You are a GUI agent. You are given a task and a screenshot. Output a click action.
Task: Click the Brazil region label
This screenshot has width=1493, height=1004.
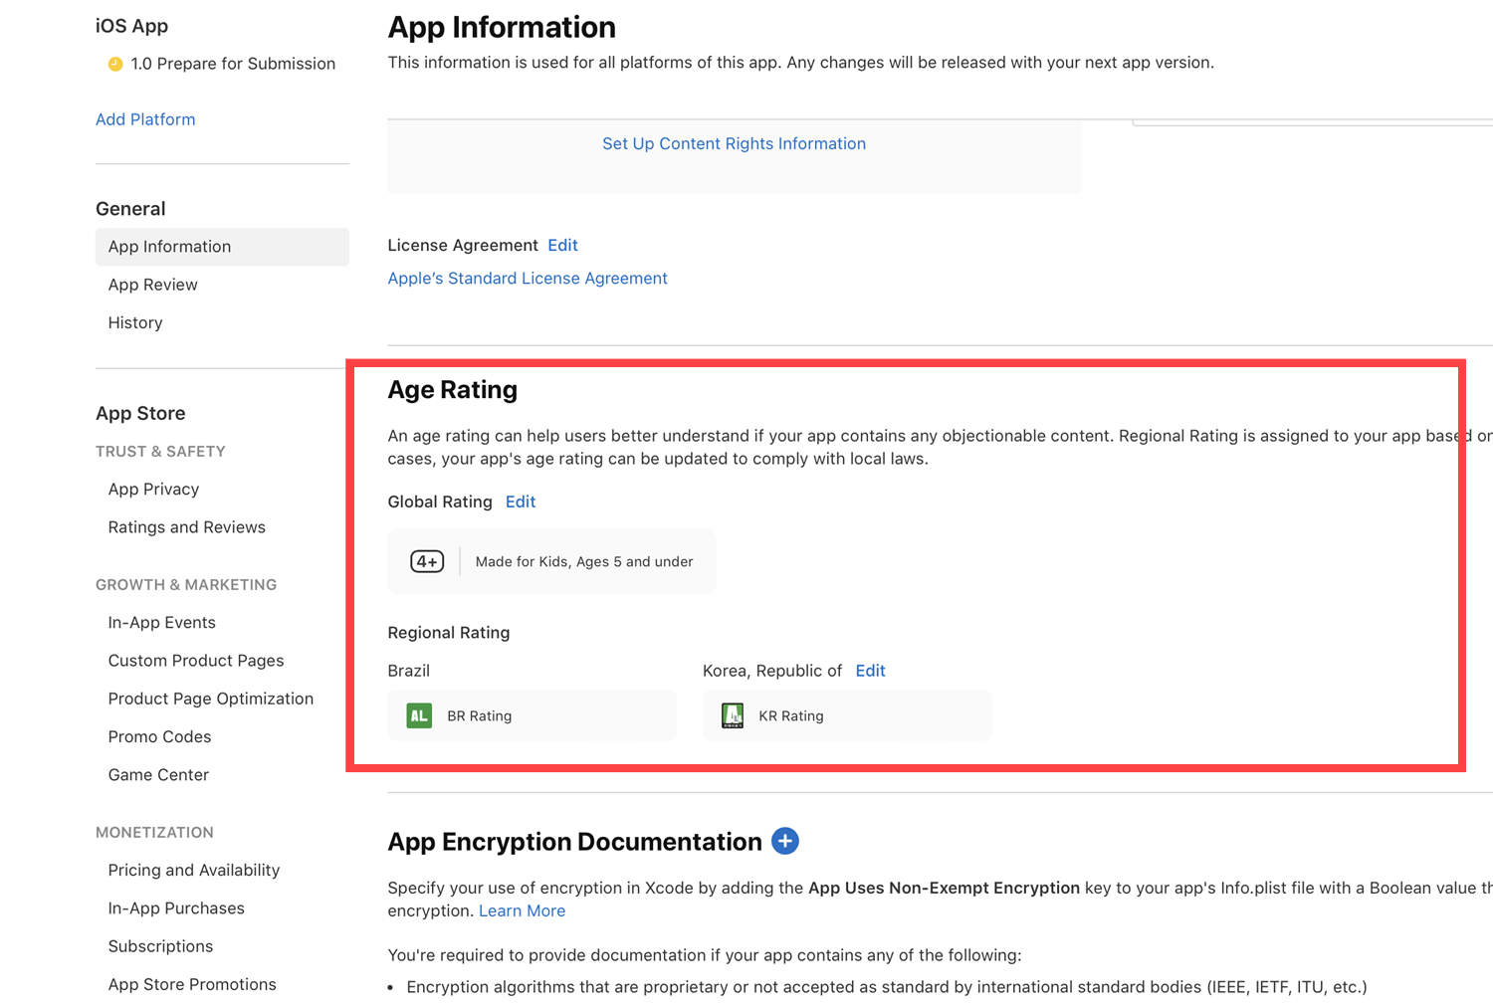(408, 671)
